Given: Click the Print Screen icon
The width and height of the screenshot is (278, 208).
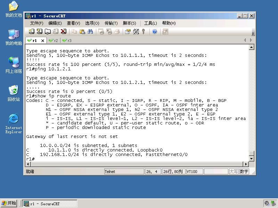Looking at the screenshot, I should pos(101,32).
